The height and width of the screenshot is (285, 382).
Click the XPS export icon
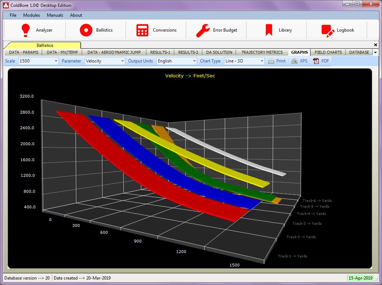point(294,61)
